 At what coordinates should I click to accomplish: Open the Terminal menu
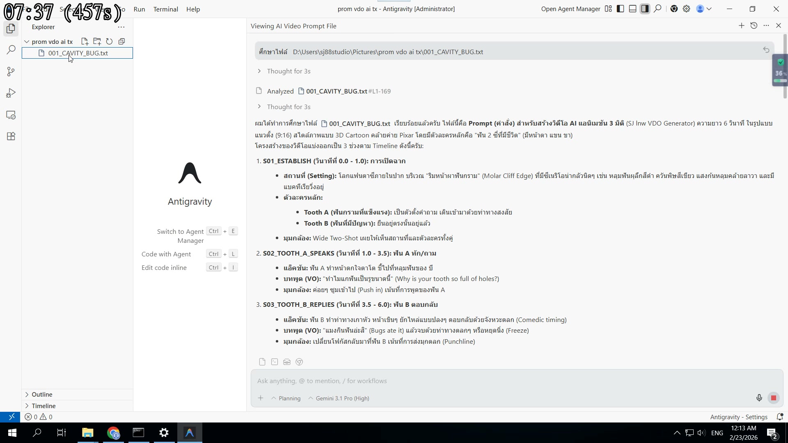click(165, 9)
